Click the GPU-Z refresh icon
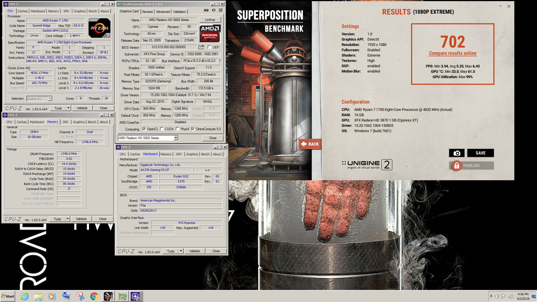 pos(214,10)
